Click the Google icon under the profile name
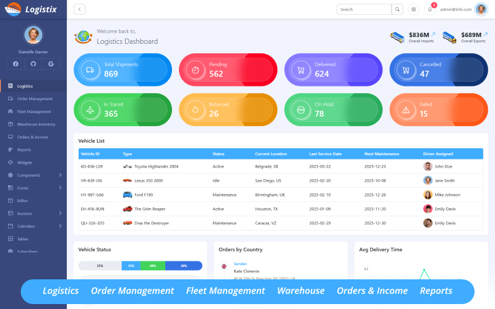The height and width of the screenshot is (309, 495). [x=51, y=64]
